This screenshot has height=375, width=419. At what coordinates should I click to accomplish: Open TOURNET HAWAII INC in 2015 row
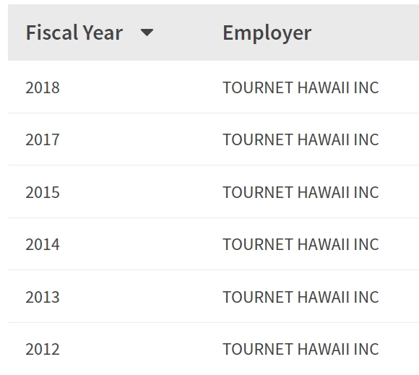pos(301,192)
